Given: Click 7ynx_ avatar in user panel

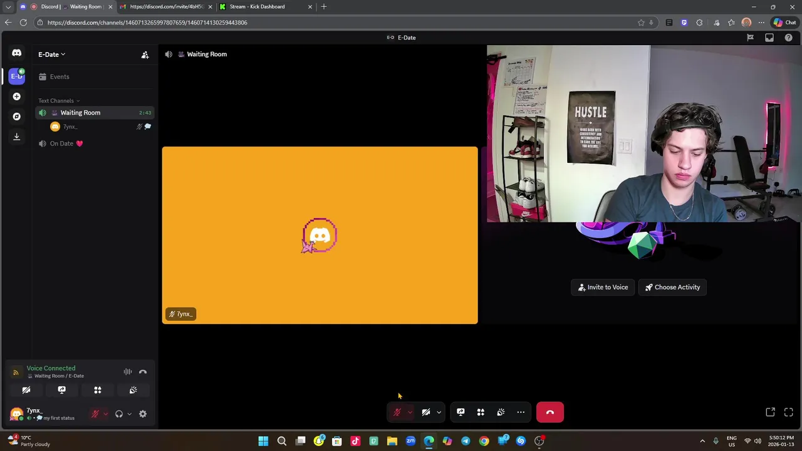Looking at the screenshot, I should (x=16, y=414).
